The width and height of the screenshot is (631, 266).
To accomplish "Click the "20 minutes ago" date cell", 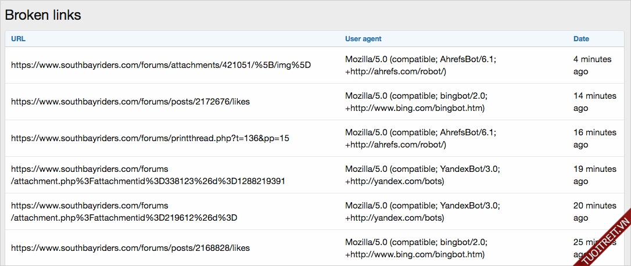I will pyautogui.click(x=594, y=211).
